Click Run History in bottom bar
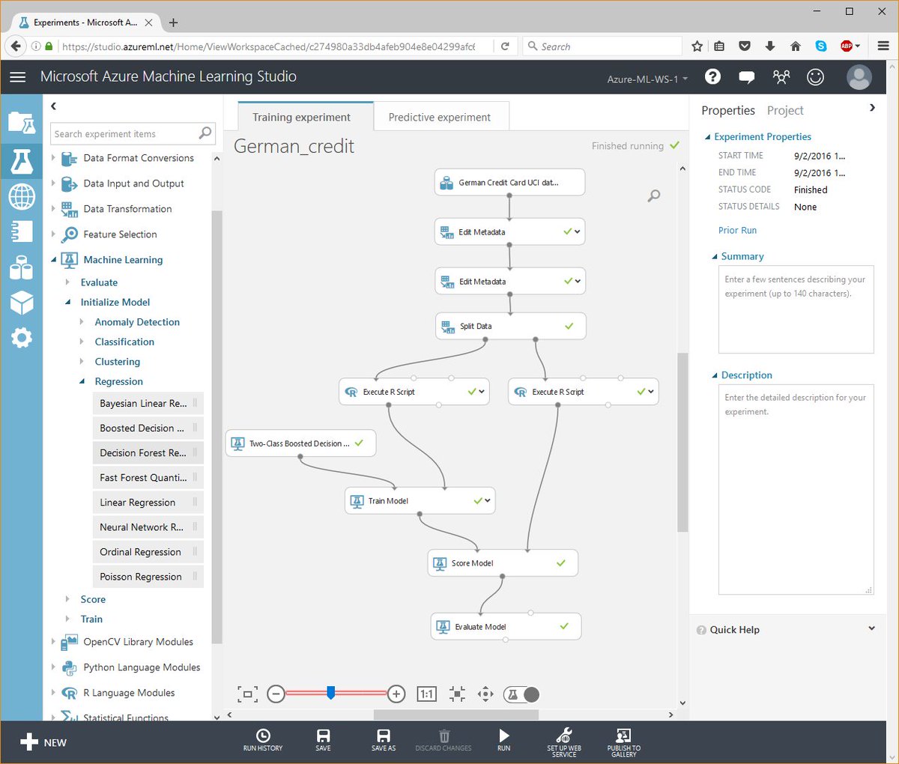This screenshot has width=899, height=764. tap(263, 739)
